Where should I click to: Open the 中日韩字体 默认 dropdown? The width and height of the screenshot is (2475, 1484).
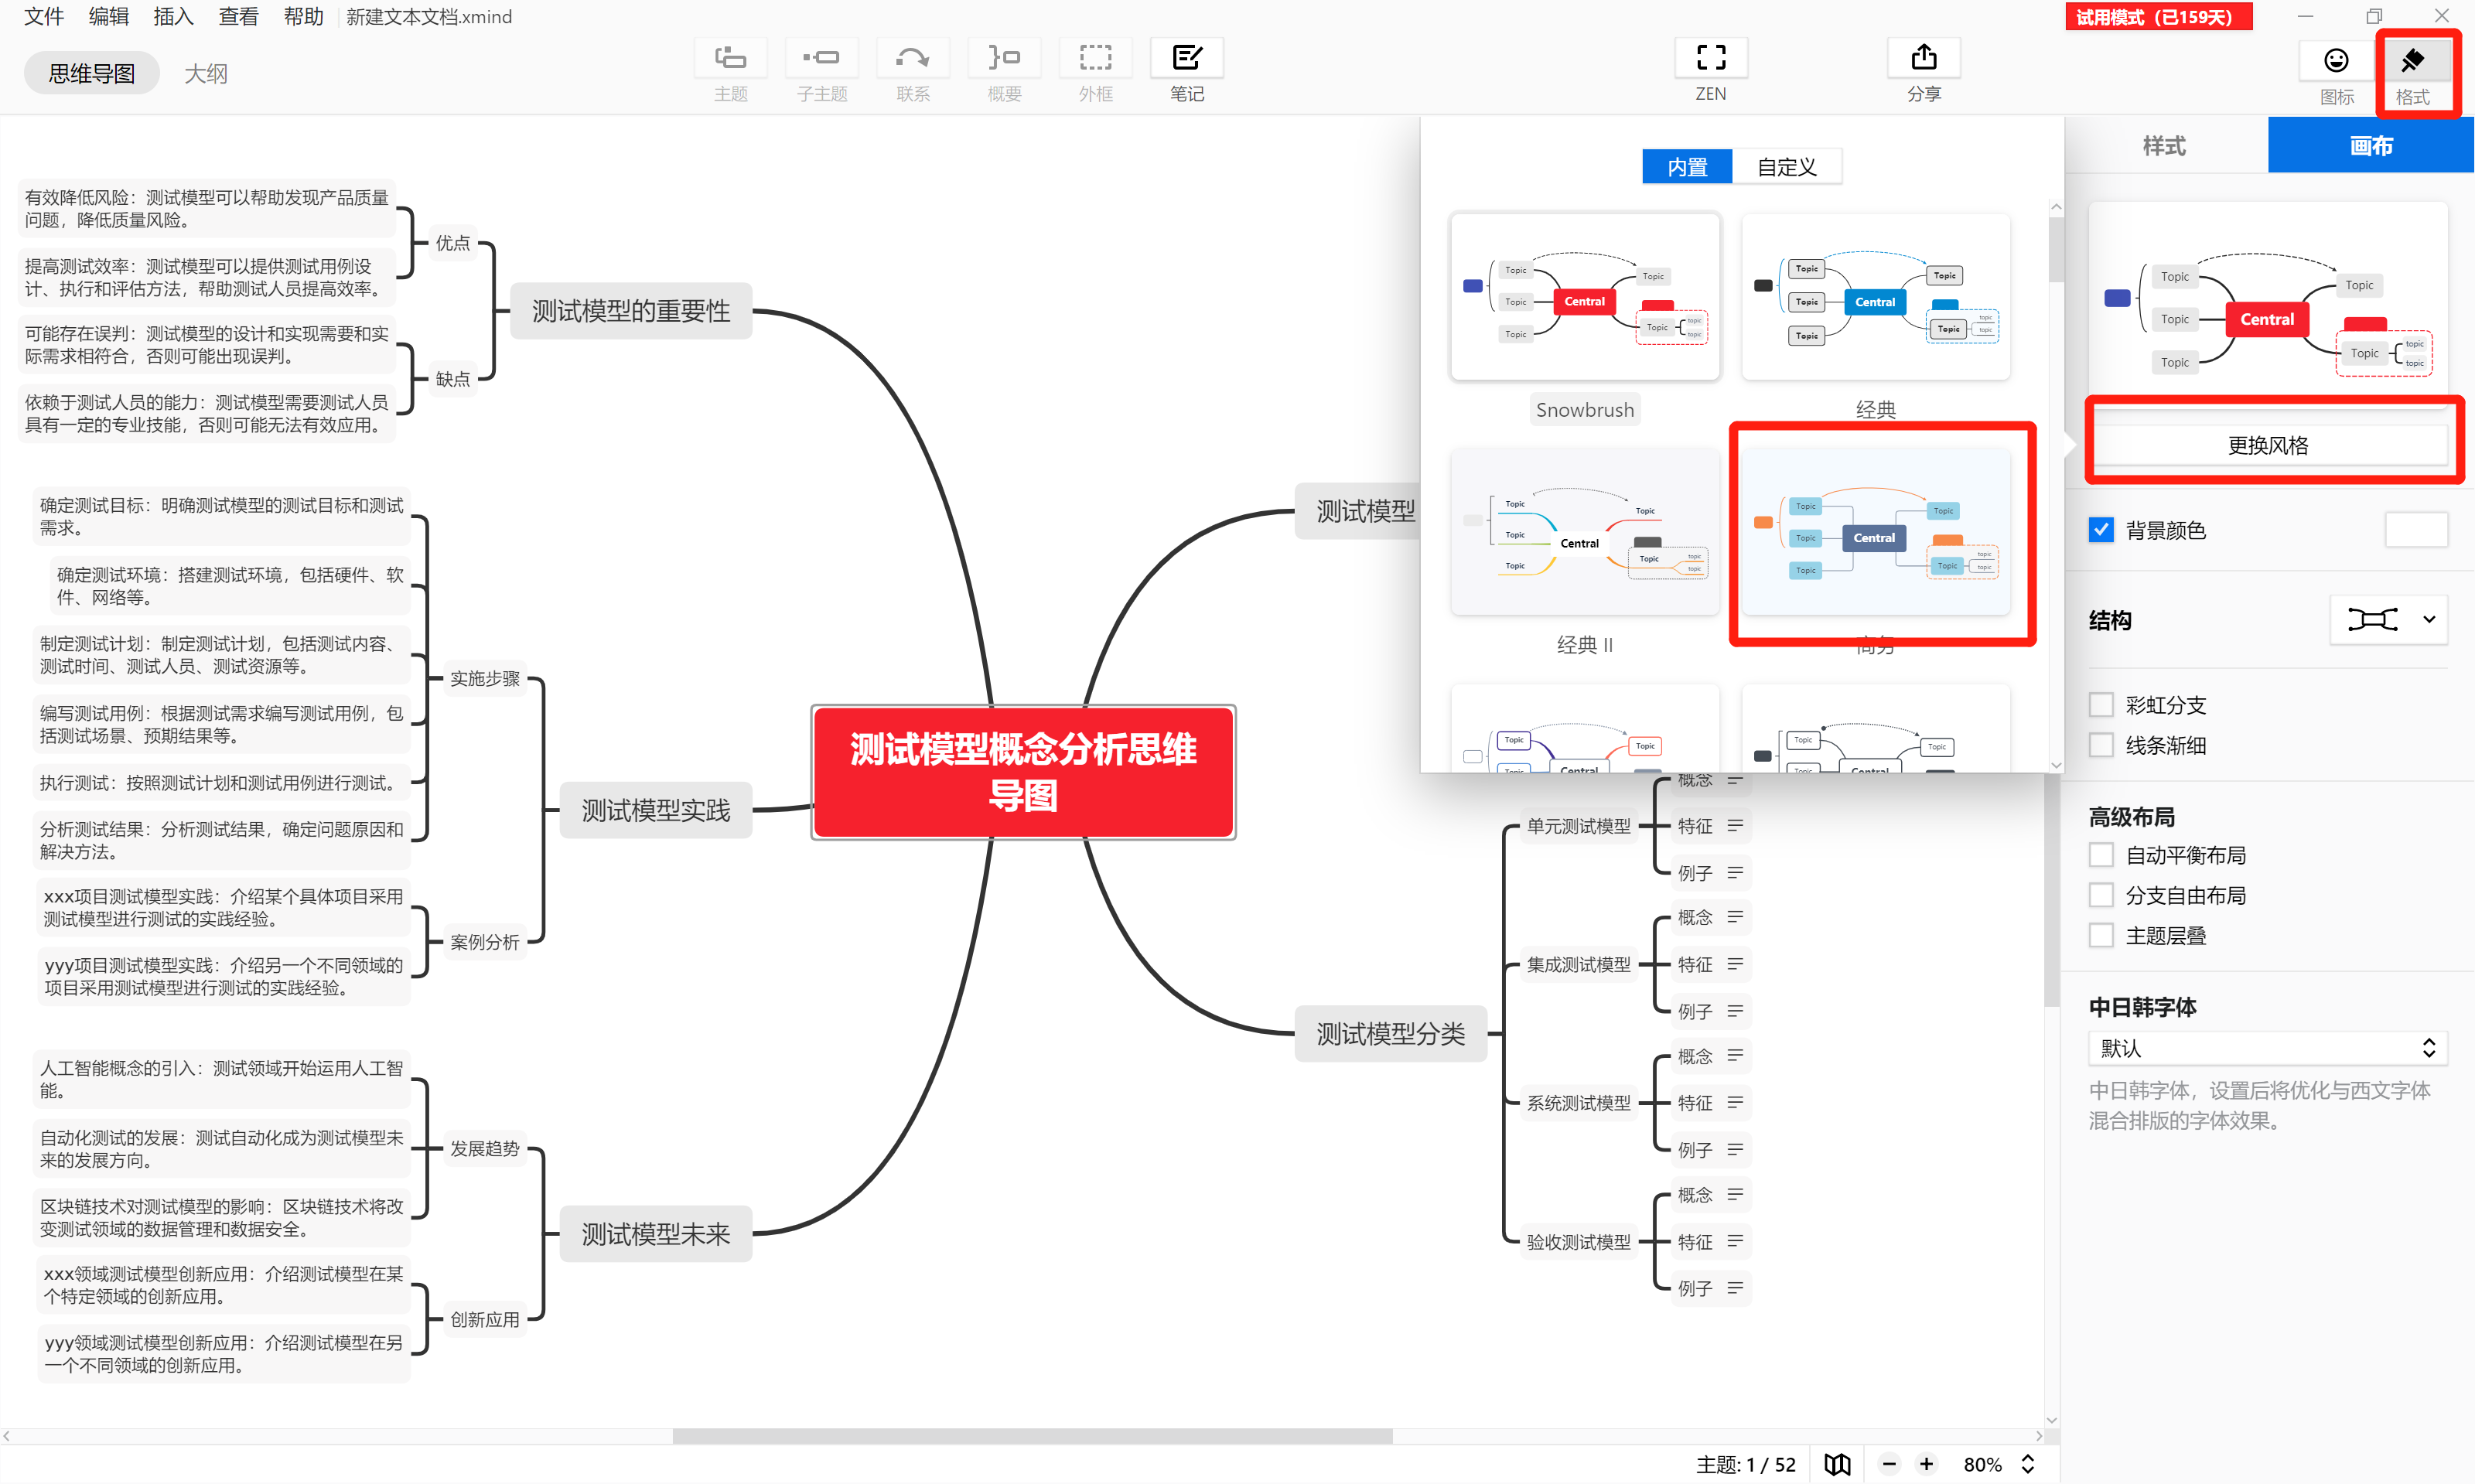[x=2267, y=1048]
